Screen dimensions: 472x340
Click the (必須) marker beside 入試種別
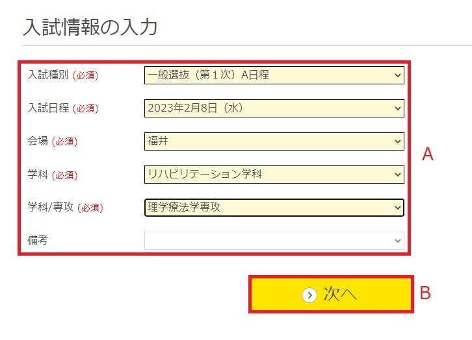85,76
